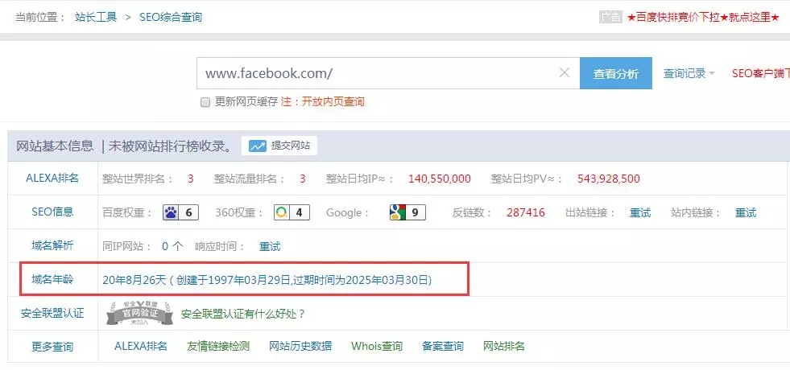Image resolution: width=790 pixels, height=370 pixels.
Task: Clear the URL with the X icon
Action: point(565,73)
